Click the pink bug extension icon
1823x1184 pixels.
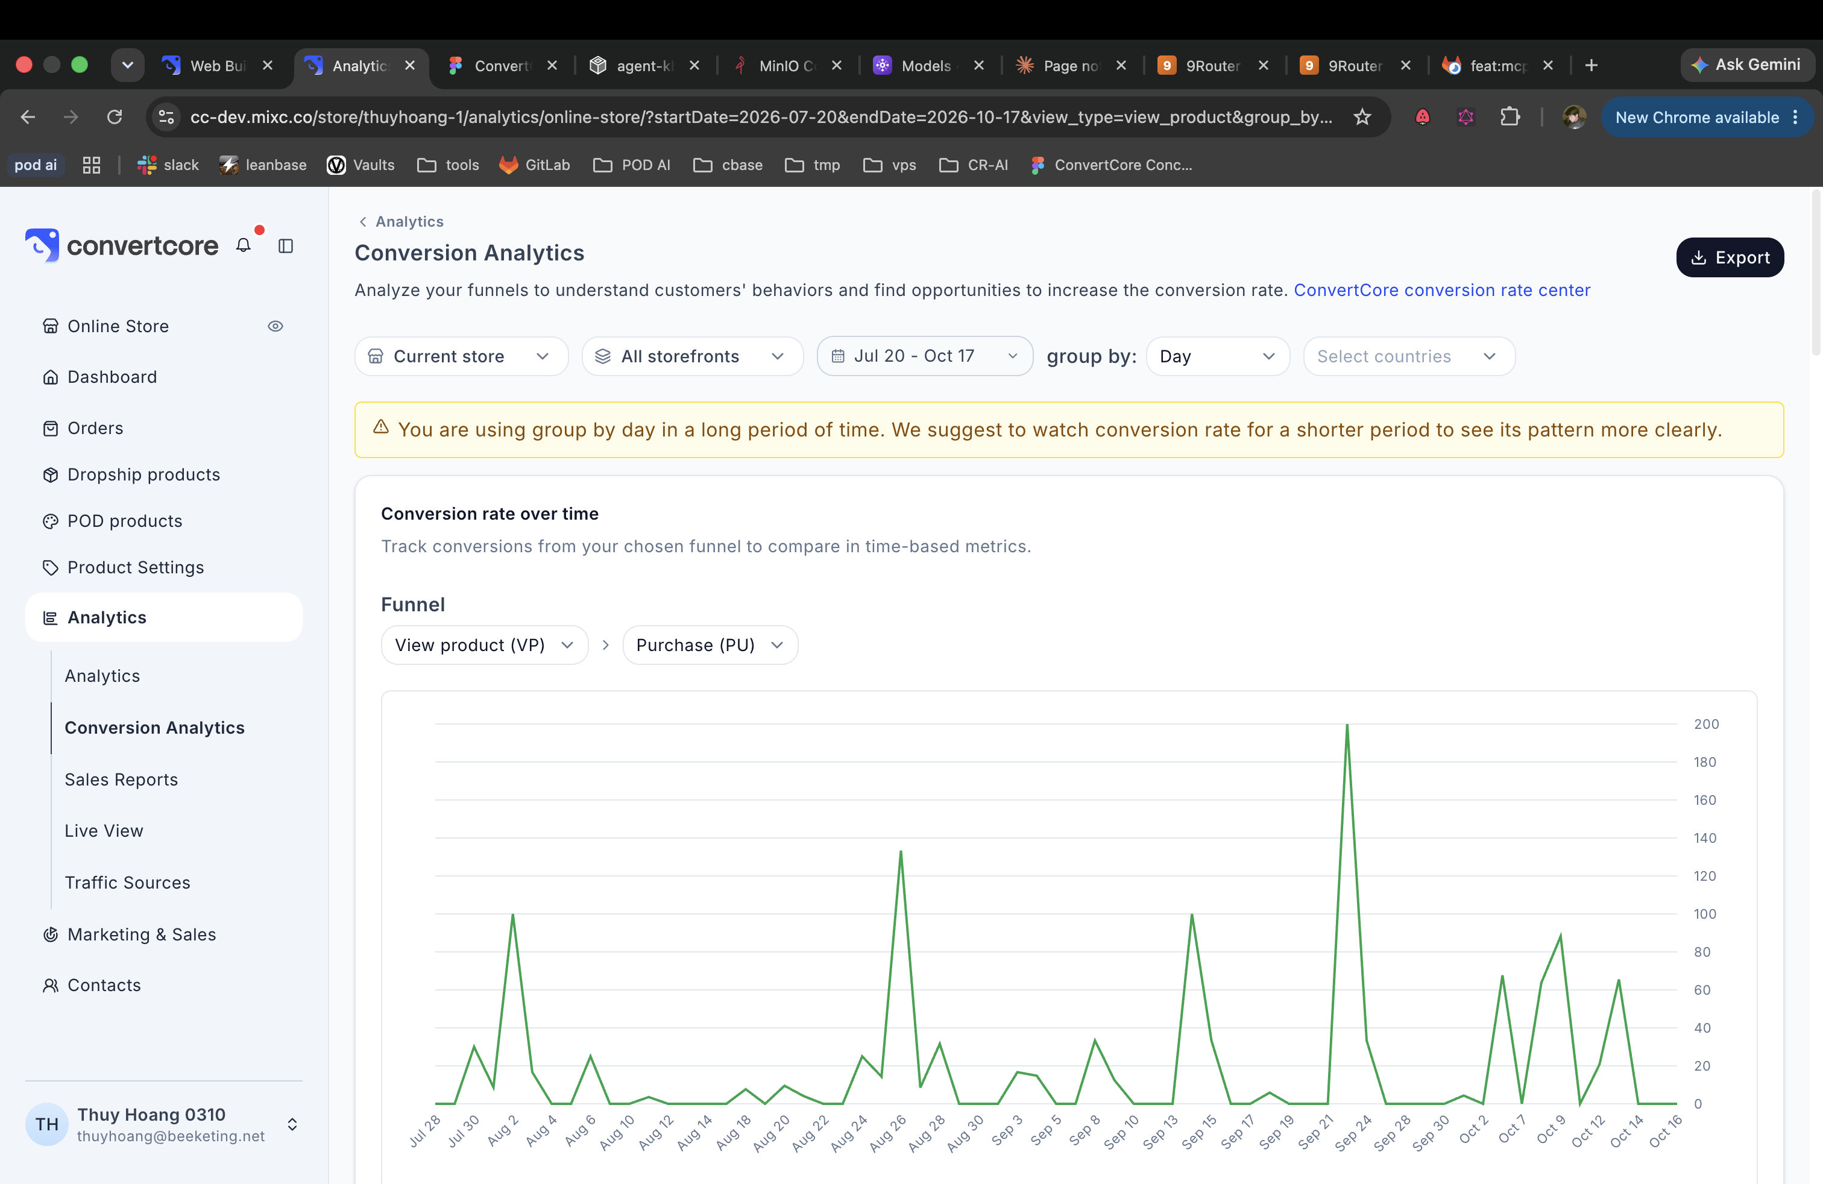(1466, 117)
